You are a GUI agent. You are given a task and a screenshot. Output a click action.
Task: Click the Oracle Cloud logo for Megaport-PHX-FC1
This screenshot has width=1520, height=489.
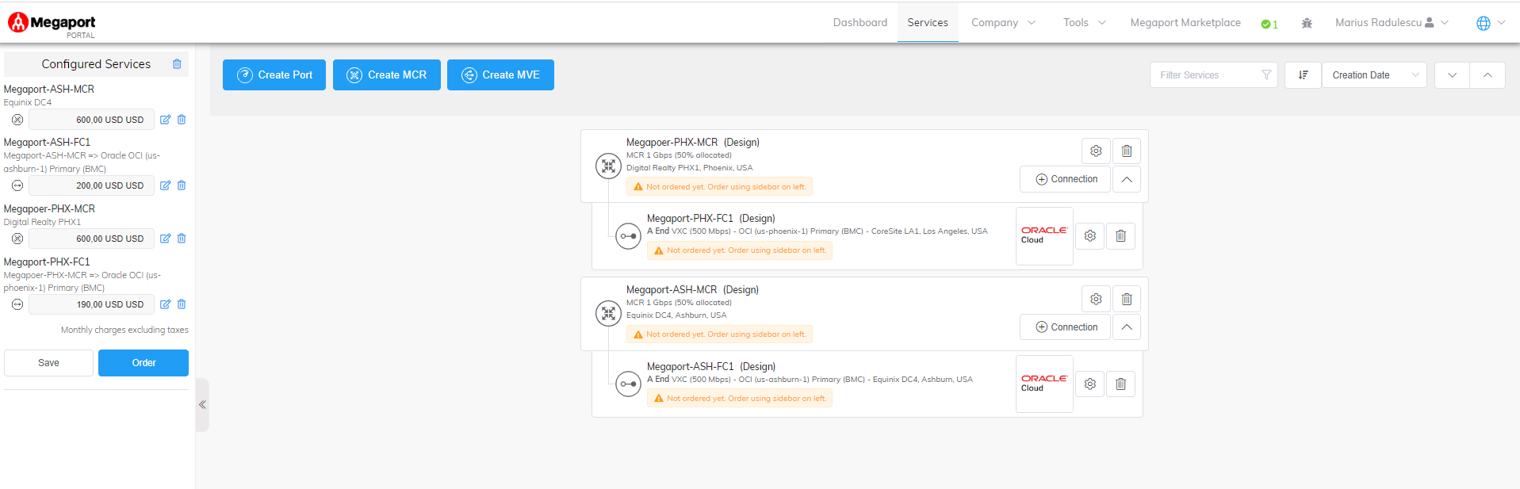[1043, 235]
